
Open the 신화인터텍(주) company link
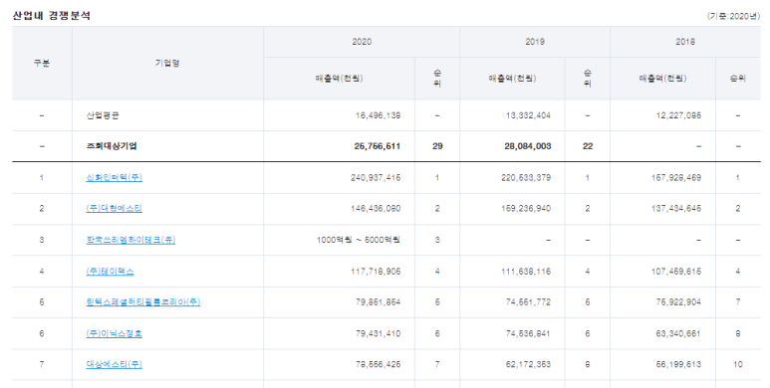pos(114,177)
